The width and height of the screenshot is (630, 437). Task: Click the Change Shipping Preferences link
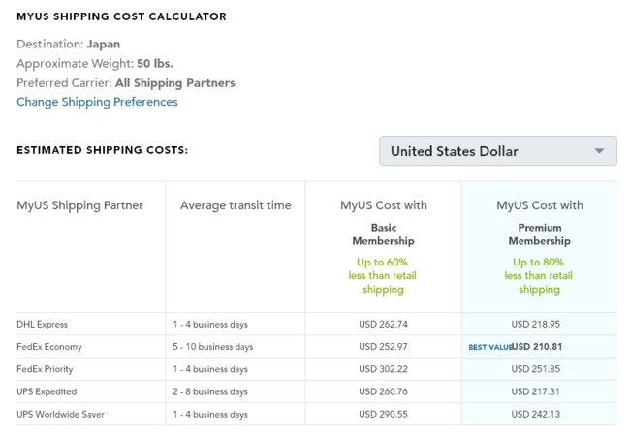[x=97, y=102]
